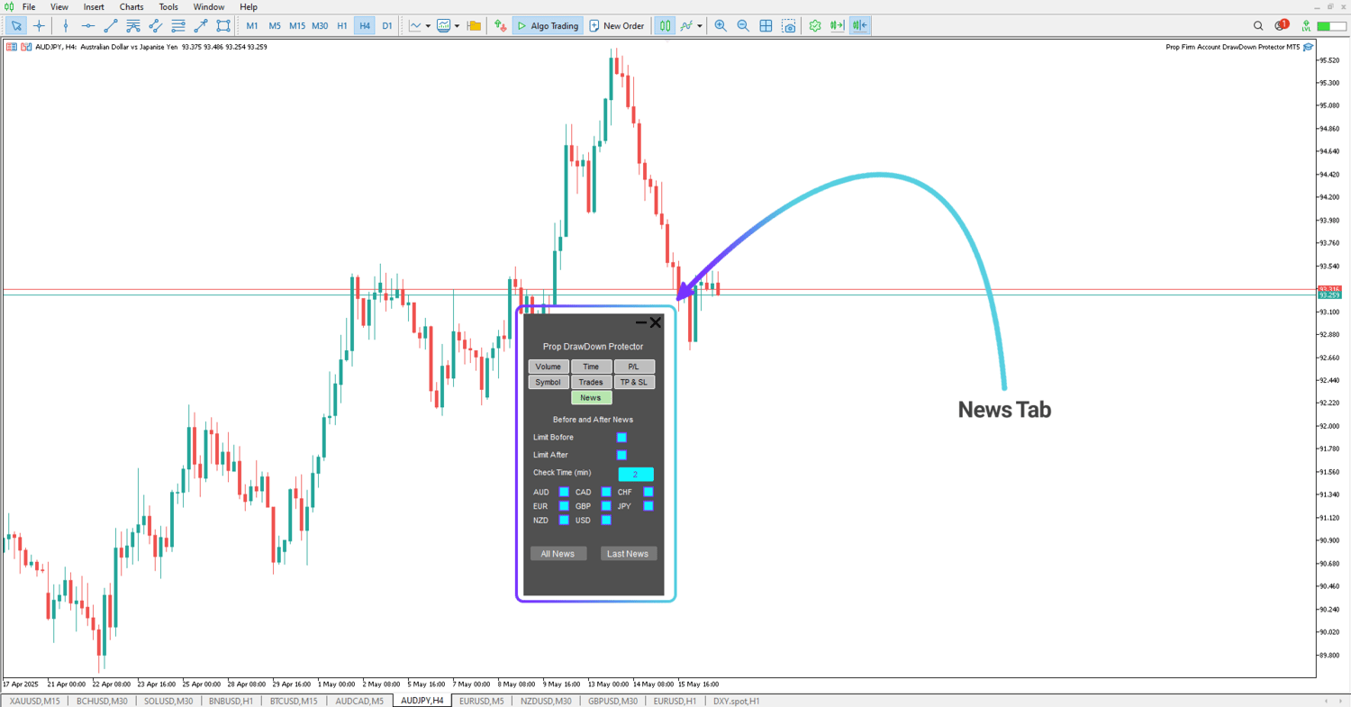This screenshot has height=707, width=1351.
Task: Toggle the AUD currency checkbox
Action: 564,492
